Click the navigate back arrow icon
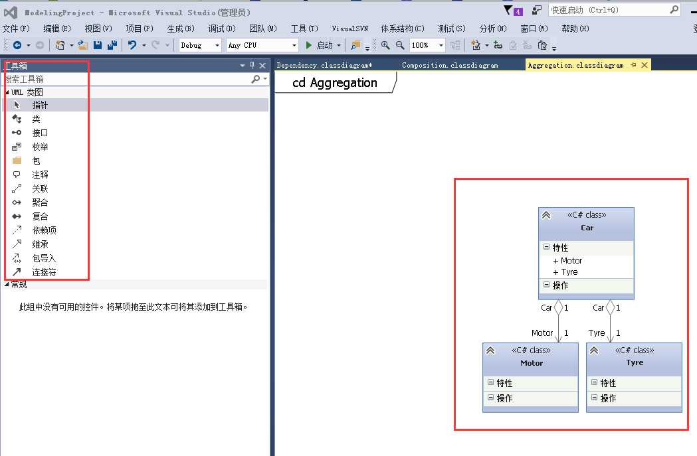The height and width of the screenshot is (456, 697). (17, 45)
